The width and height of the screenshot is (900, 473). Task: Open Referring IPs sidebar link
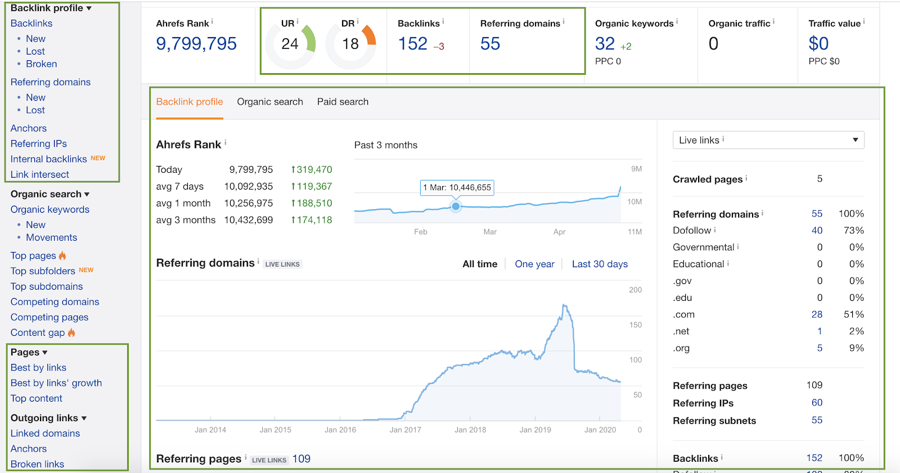(39, 144)
